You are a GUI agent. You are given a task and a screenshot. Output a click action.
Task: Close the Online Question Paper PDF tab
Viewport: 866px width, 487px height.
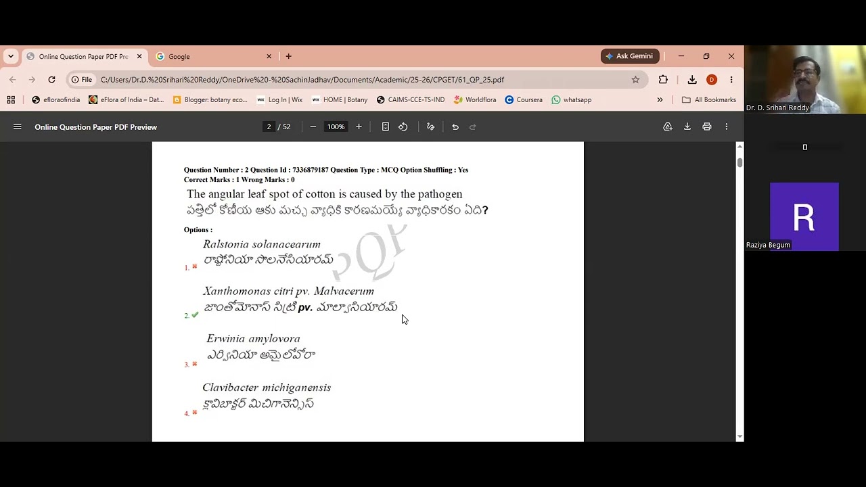coord(139,56)
